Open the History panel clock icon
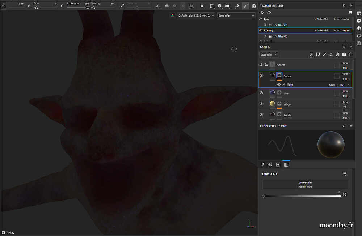The height and width of the screenshot is (236, 362). click(x=359, y=36)
